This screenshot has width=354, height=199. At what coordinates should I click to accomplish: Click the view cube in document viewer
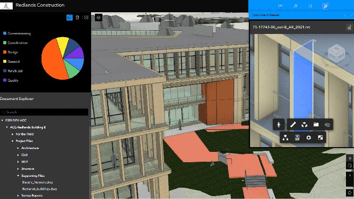(x=337, y=53)
